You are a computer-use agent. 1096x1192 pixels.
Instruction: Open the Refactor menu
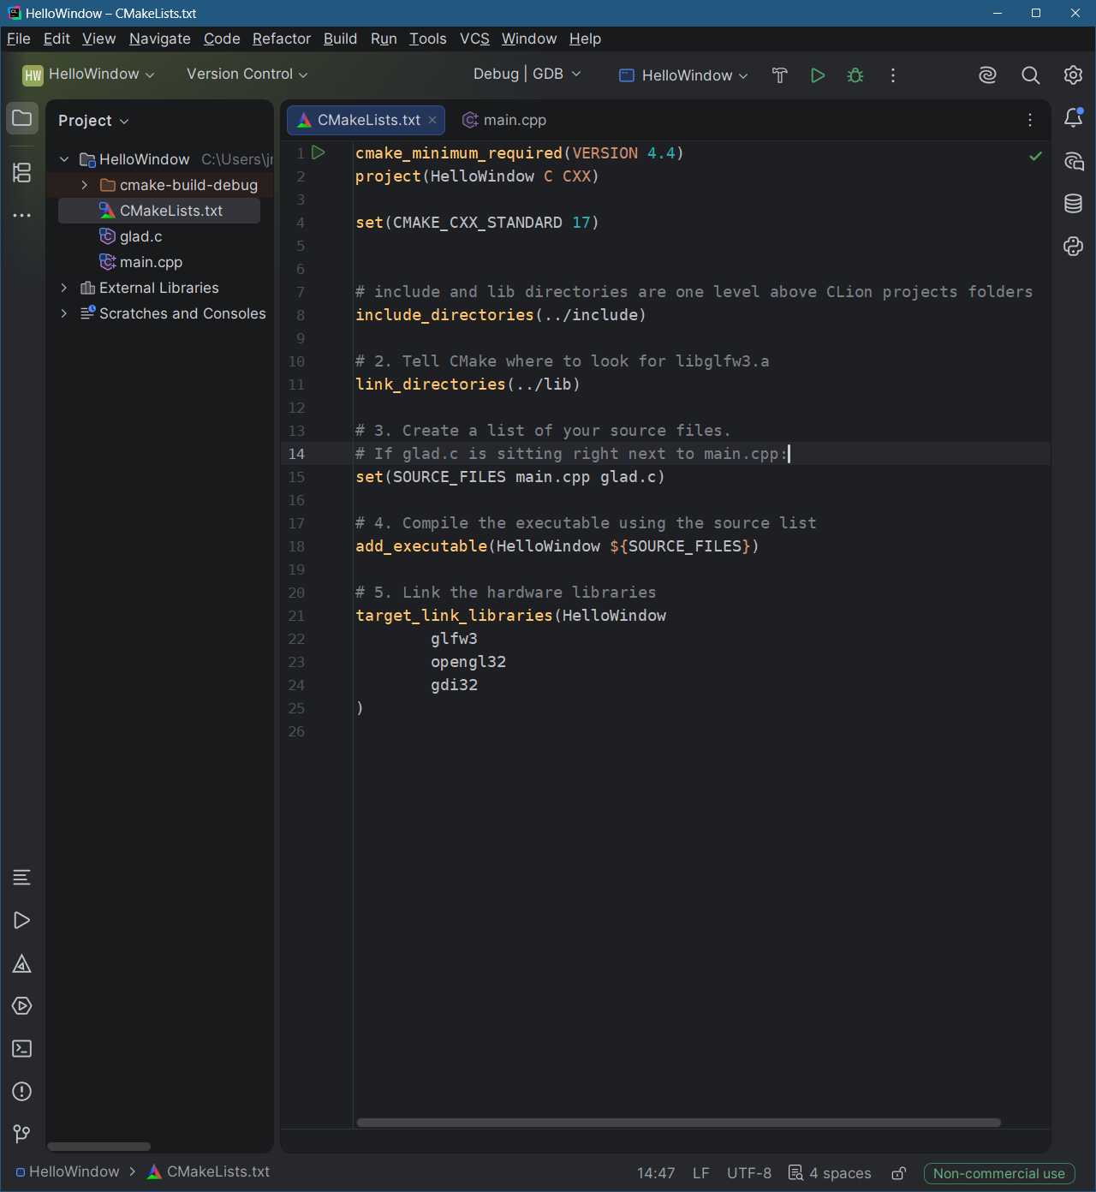[282, 39]
